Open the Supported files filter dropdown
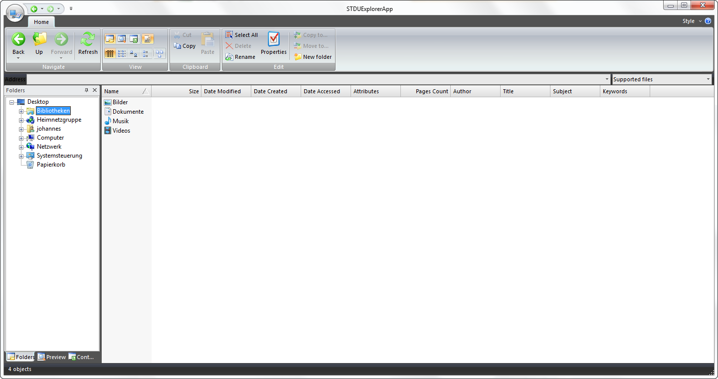 click(708, 79)
